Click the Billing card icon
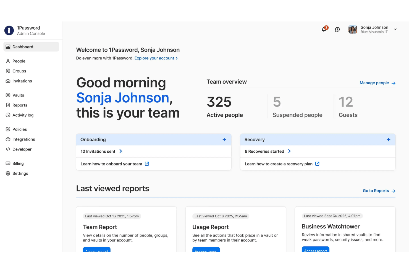Viewport: 409px width, 273px height. coord(8,163)
